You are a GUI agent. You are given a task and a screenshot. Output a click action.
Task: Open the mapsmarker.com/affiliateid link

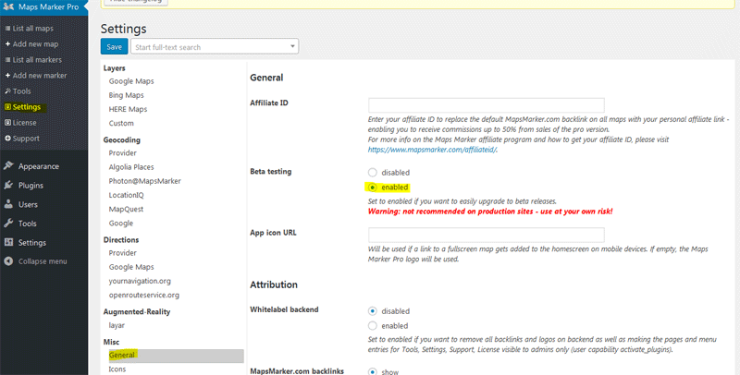point(433,150)
